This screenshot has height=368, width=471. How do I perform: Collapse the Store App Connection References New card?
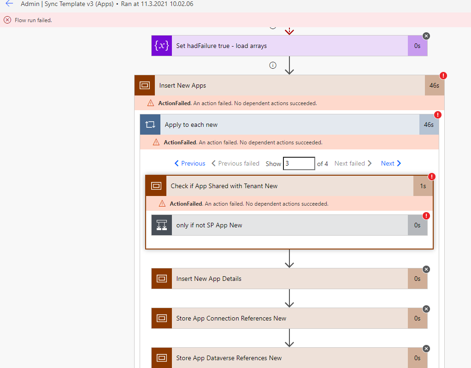(x=426, y=309)
